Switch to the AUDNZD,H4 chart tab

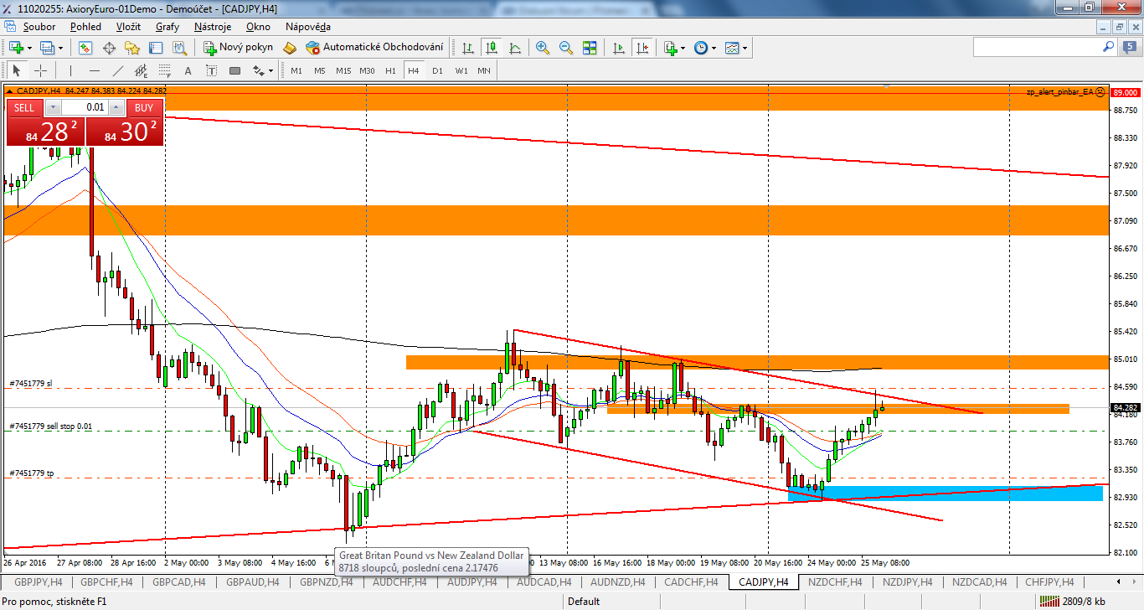point(617,582)
